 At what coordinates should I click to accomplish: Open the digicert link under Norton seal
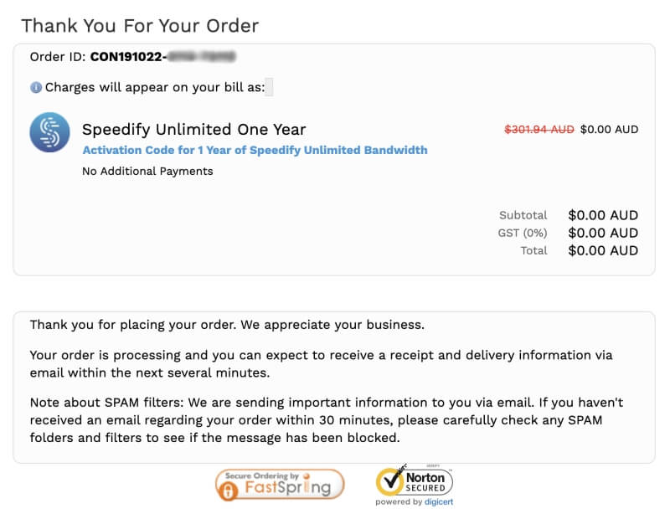point(439,502)
